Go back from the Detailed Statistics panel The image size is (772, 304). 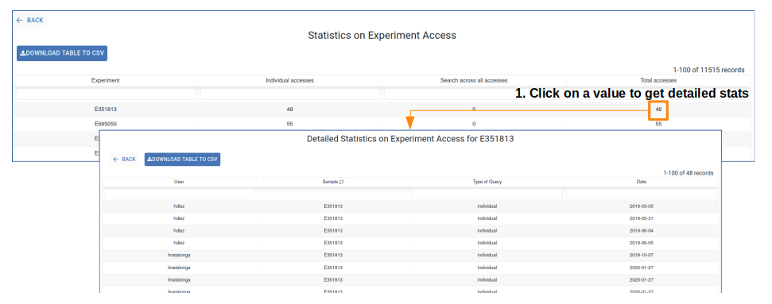pyautogui.click(x=124, y=160)
